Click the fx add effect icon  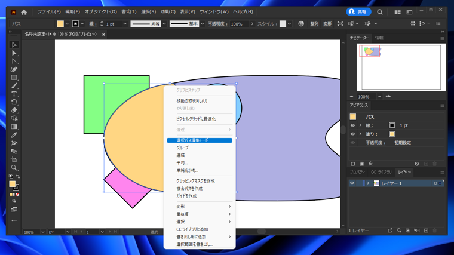coord(371,164)
